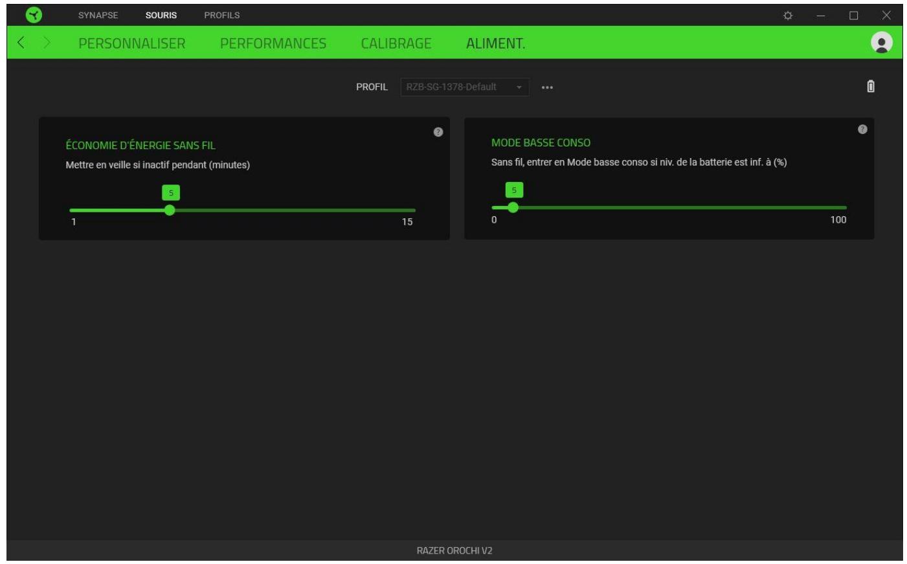Click the low power mode slider handle
The height and width of the screenshot is (564, 907).
point(513,207)
